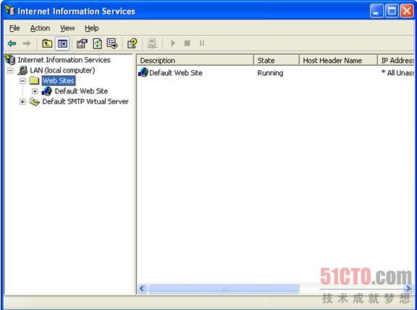Open the File menu

14,28
